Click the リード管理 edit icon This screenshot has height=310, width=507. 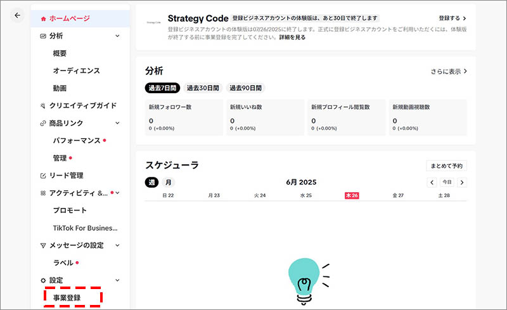tap(43, 176)
